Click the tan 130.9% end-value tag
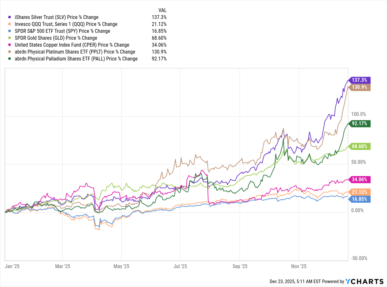387x287 pixels. pos(360,87)
